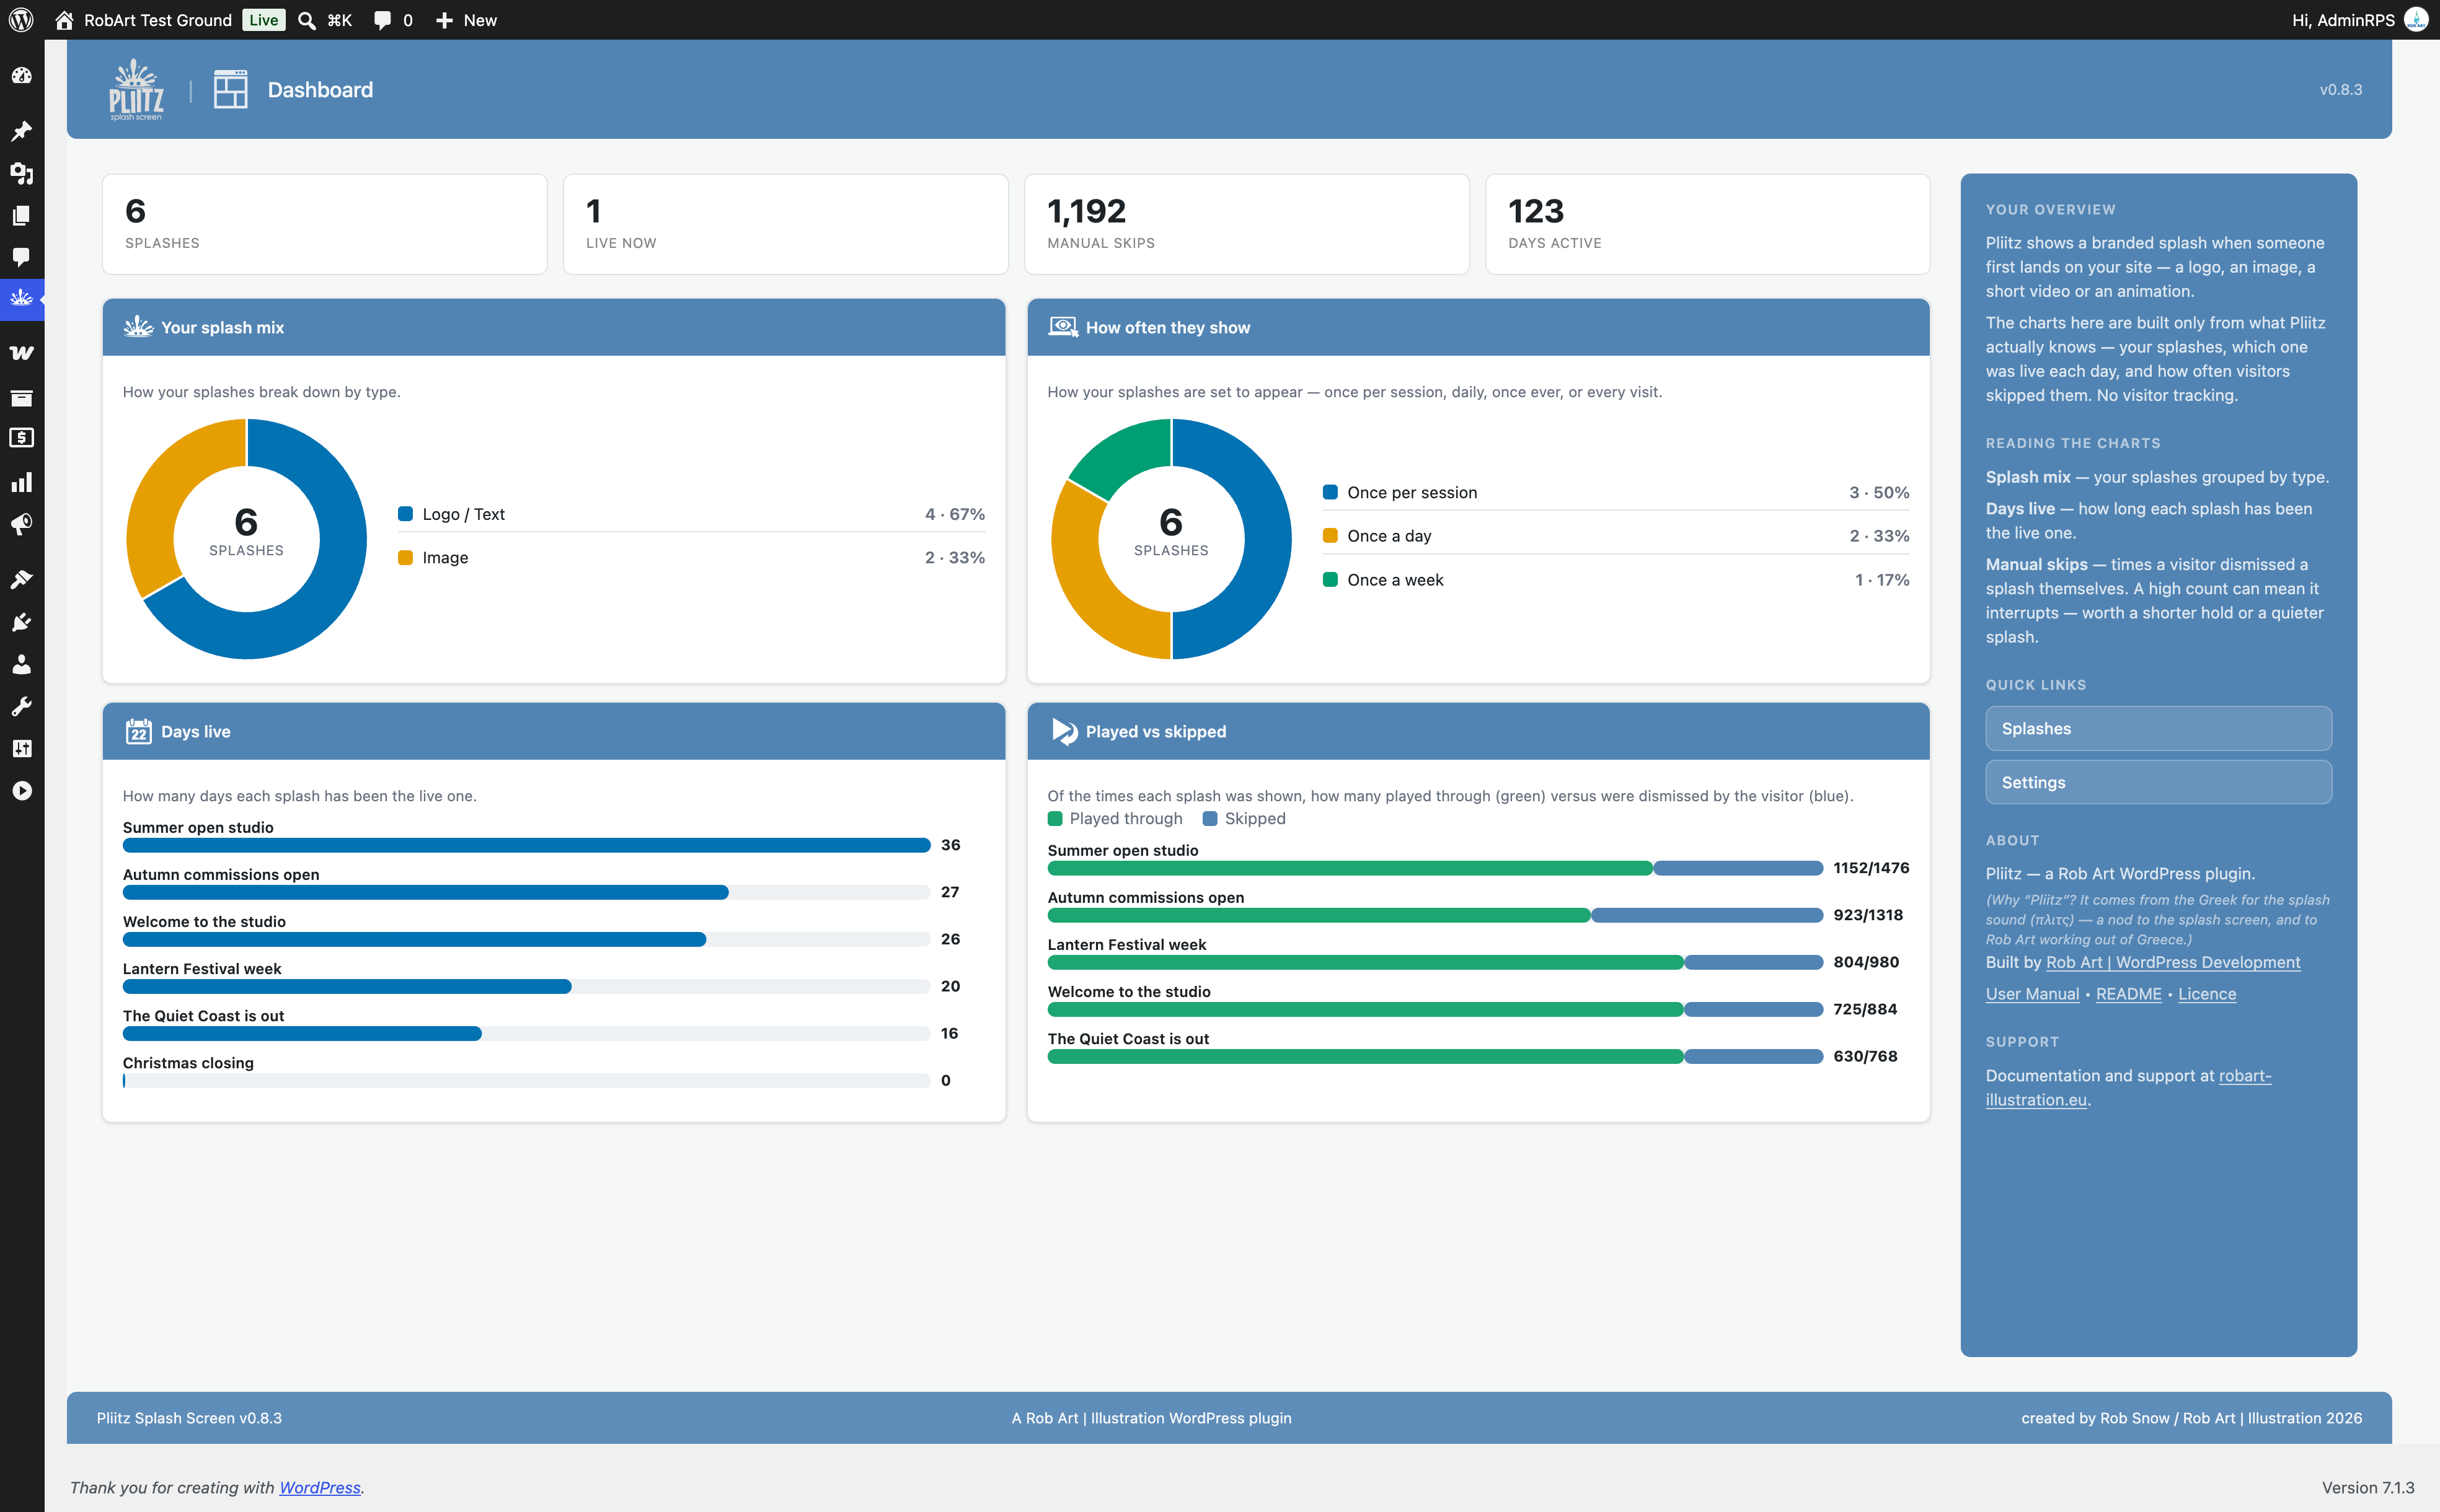This screenshot has height=1512, width=2440.
Task: Open the WordPress Dashboard gauge icon
Action: tap(21, 76)
